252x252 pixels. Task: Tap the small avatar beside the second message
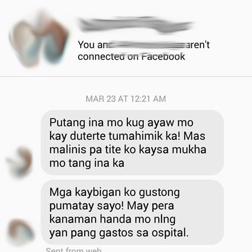tap(20, 232)
